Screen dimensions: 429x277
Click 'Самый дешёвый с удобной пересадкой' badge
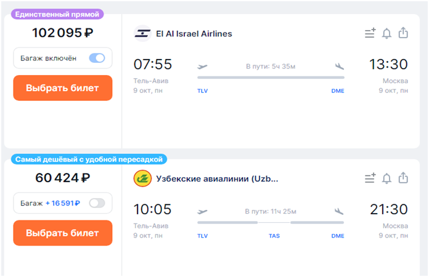point(89,159)
